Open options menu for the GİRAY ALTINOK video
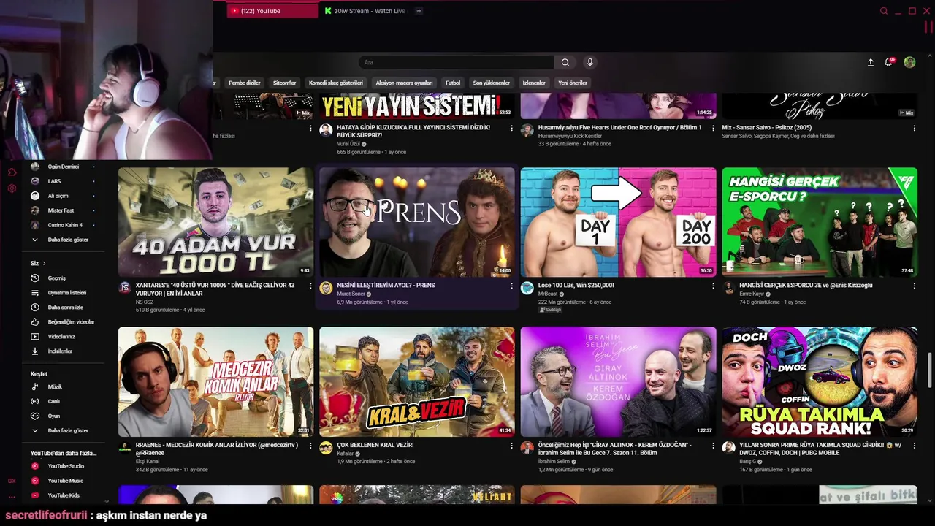Image resolution: width=935 pixels, height=526 pixels. click(x=713, y=446)
